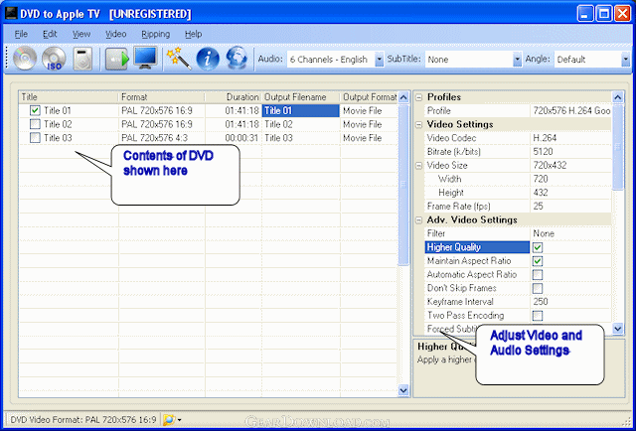This screenshot has width=636, height=431.
Task: Enable Two Pass Encoding checkbox
Action: pyautogui.click(x=538, y=316)
